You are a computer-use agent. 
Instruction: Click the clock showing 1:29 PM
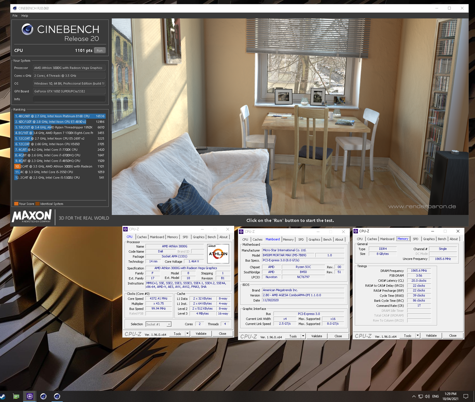point(450,394)
